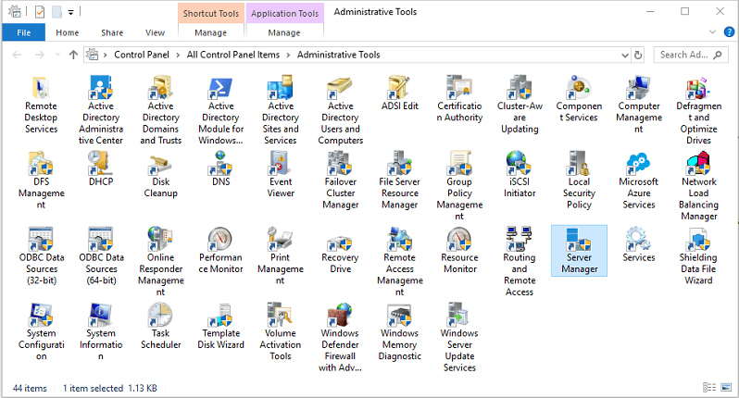739x398 pixels.
Task: Open Network Load Balancing Manager
Action: (x=698, y=187)
